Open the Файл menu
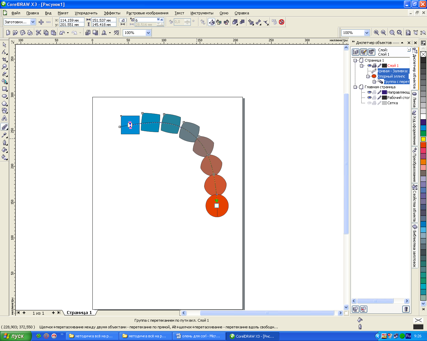The width and height of the screenshot is (427, 341). point(16,13)
